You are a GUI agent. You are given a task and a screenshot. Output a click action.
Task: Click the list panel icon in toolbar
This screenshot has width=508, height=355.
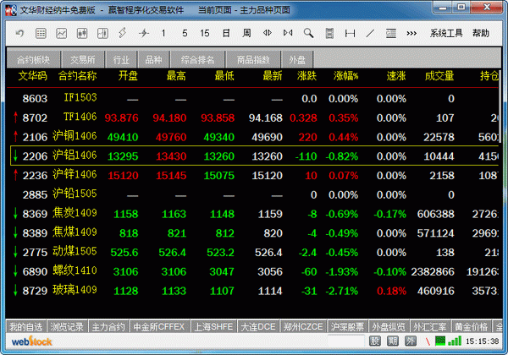[x=391, y=33]
